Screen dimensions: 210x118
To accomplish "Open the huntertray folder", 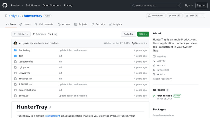I will pos(25,50).
